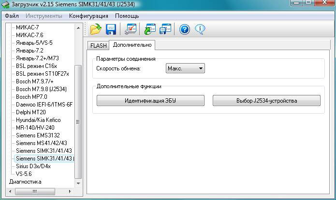Click the left panel vertical scrollbar
336x200 pixels.
point(79,120)
